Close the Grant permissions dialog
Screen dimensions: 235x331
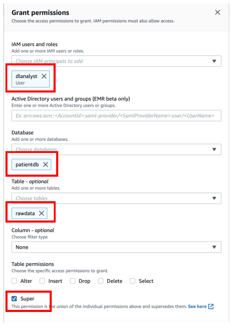(x=218, y=12)
